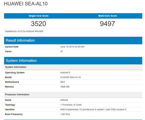Select the Multi-Core Score header
Screen dimensions: 145x120
[108, 16]
